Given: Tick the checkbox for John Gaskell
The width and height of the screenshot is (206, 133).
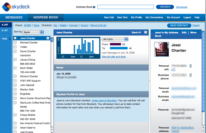Looking at the screenshot, I should tap(15, 85).
